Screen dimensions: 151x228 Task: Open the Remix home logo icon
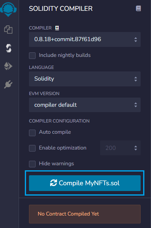pyautogui.click(x=8, y=9)
